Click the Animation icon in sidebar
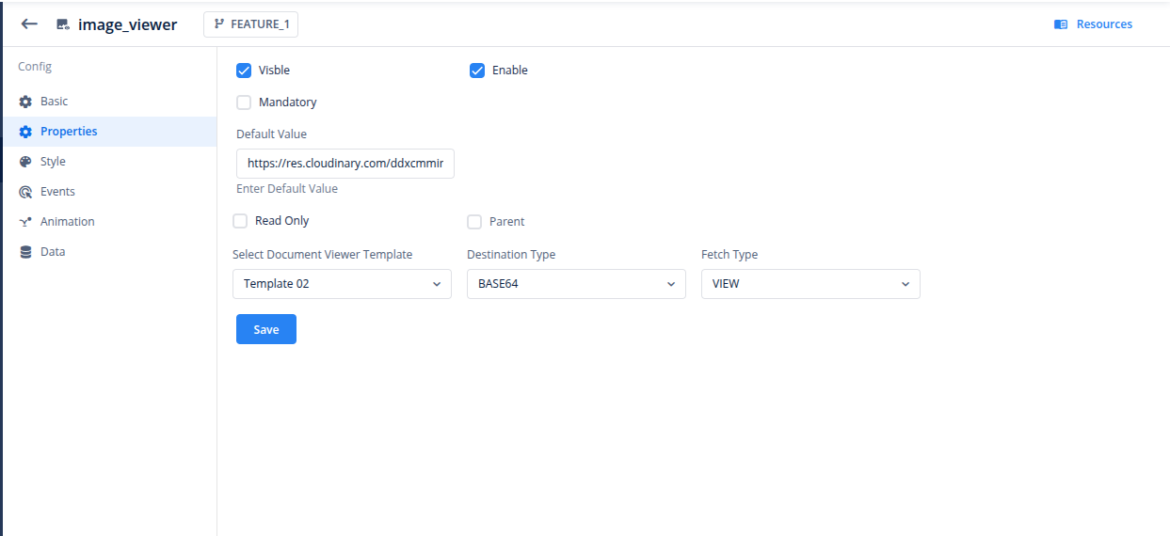This screenshot has height=536, width=1170. pos(26,222)
